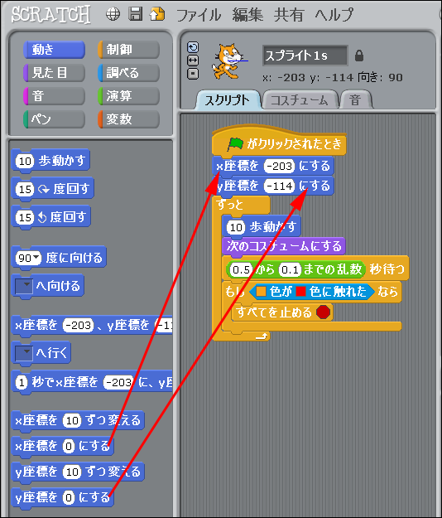This screenshot has width=442, height=518.
Task: Switch to the コスチューム tab
Action: [299, 99]
